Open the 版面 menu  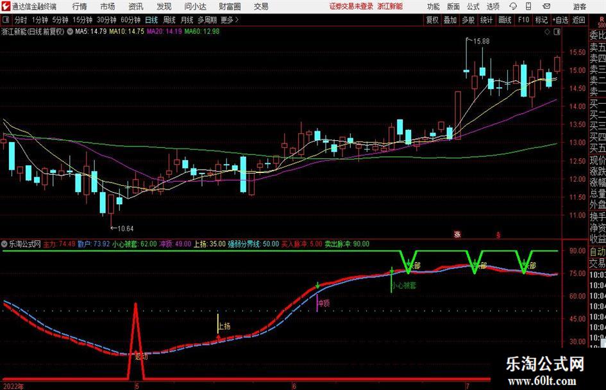pyautogui.click(x=453, y=6)
